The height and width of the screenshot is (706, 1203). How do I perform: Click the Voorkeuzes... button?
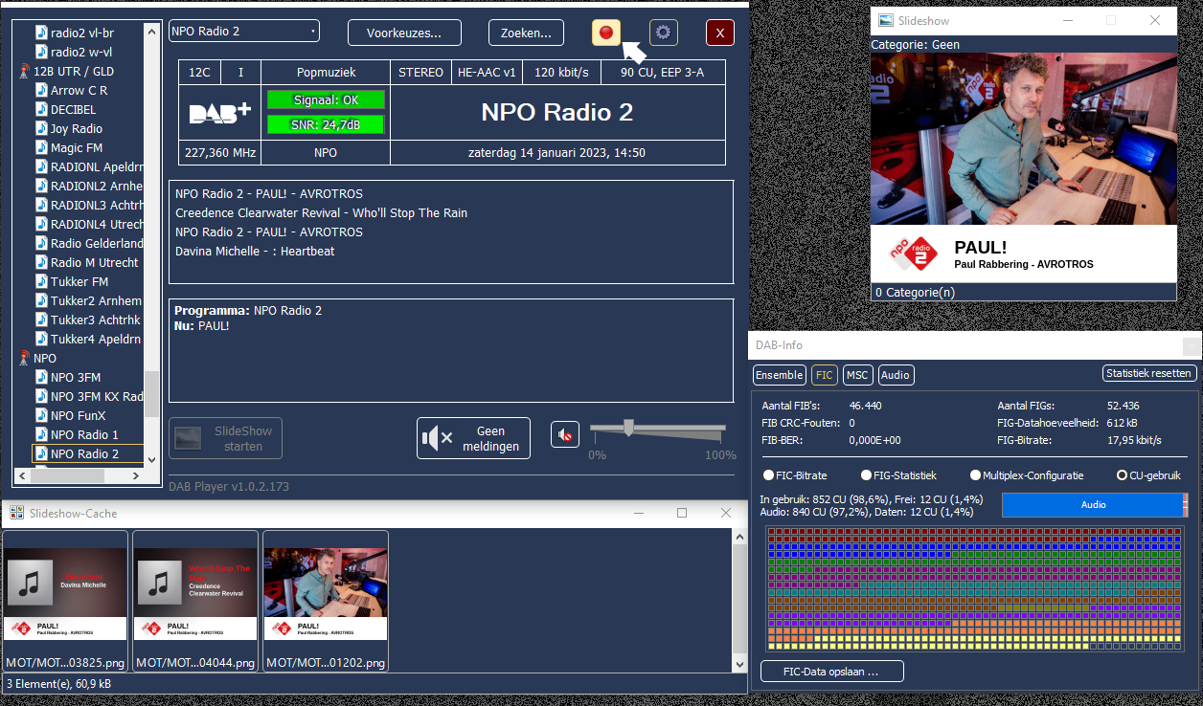click(x=403, y=33)
